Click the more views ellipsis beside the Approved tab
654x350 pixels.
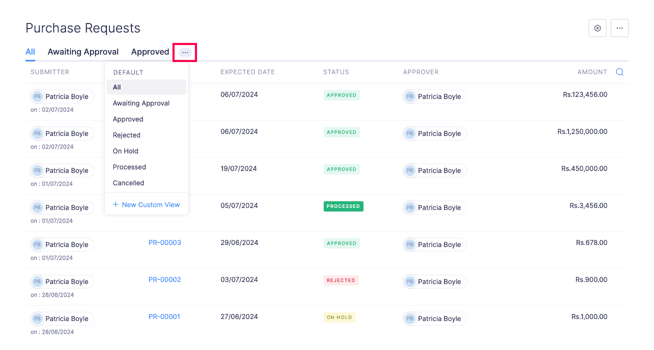click(x=185, y=52)
